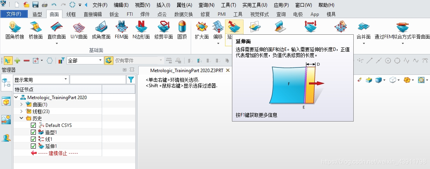Click the funnel filter icon in manager panel
Screen dimensions: 430x169
(x=131, y=80)
